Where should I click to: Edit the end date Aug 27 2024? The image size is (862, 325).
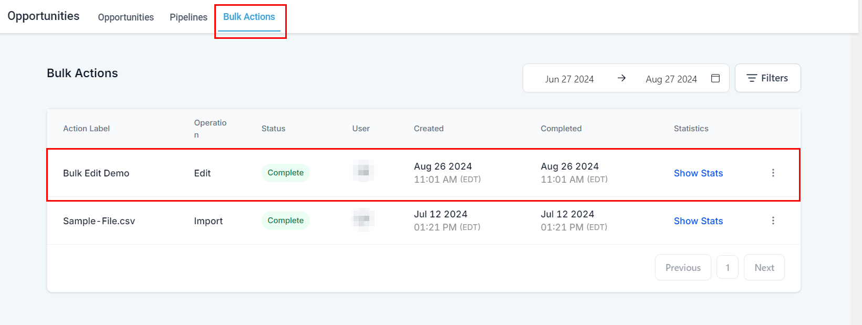[x=671, y=79]
